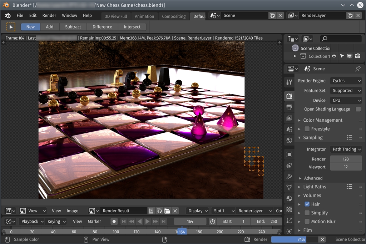Expand the Color Management panel
The image size is (366, 244).
click(x=322, y=120)
